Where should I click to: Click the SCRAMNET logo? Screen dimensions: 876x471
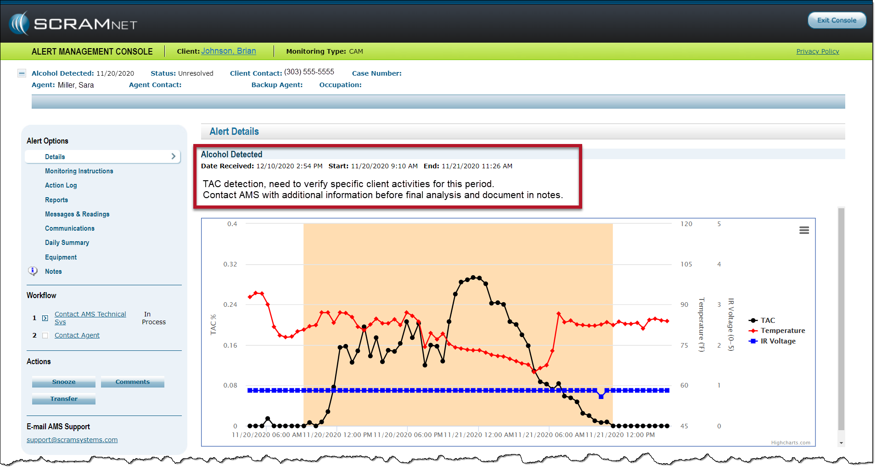click(73, 24)
